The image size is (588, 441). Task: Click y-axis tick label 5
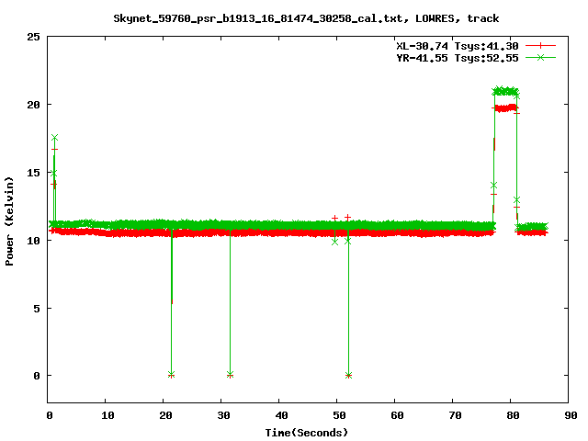pos(37,309)
